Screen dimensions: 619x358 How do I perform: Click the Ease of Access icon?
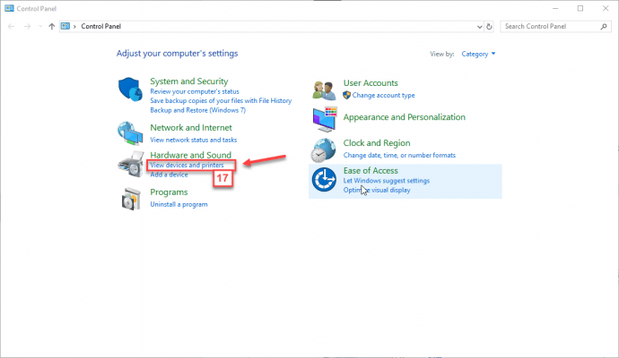(x=324, y=180)
